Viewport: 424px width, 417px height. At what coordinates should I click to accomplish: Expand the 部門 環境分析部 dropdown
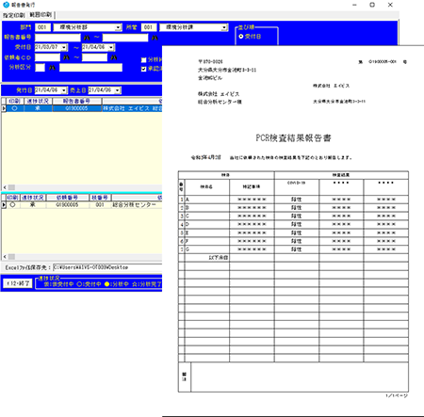118,27
